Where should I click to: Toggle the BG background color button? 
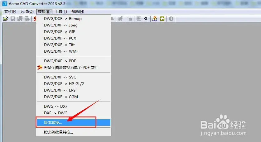tap(146, 19)
